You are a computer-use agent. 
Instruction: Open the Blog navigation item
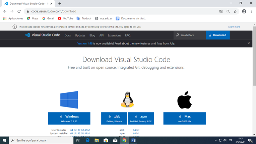[92, 35]
